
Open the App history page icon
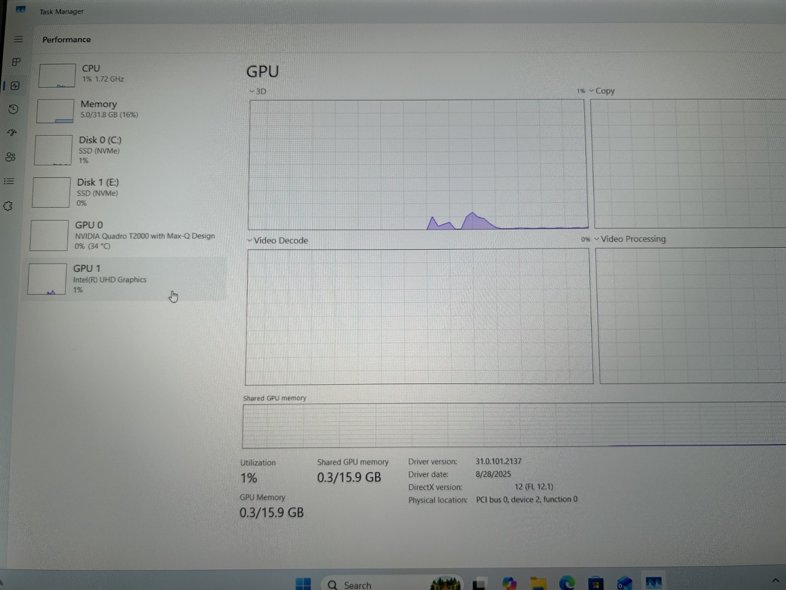(x=14, y=109)
